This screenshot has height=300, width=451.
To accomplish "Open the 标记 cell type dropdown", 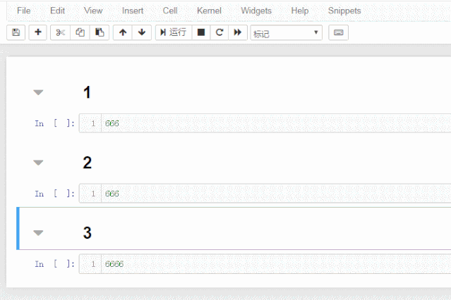I will [286, 32].
